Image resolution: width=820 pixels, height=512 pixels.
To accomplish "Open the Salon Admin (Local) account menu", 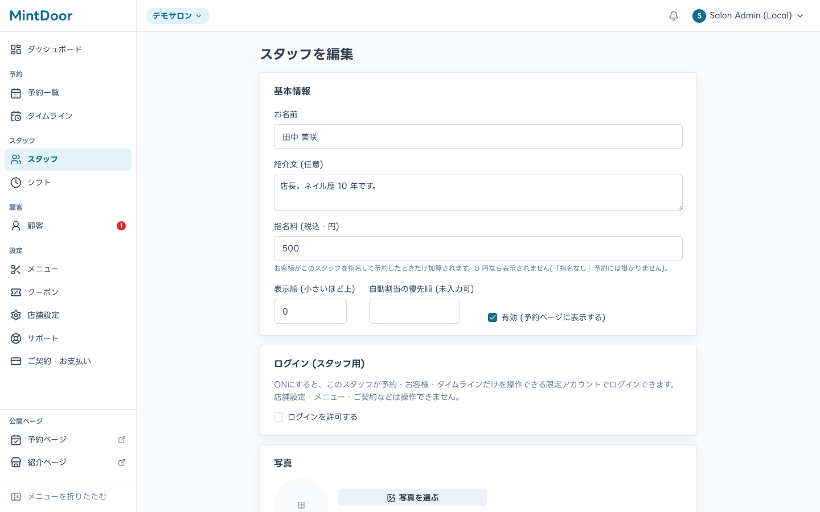I will (x=748, y=16).
